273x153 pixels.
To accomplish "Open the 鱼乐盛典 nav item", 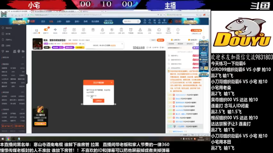I will (95, 21).
